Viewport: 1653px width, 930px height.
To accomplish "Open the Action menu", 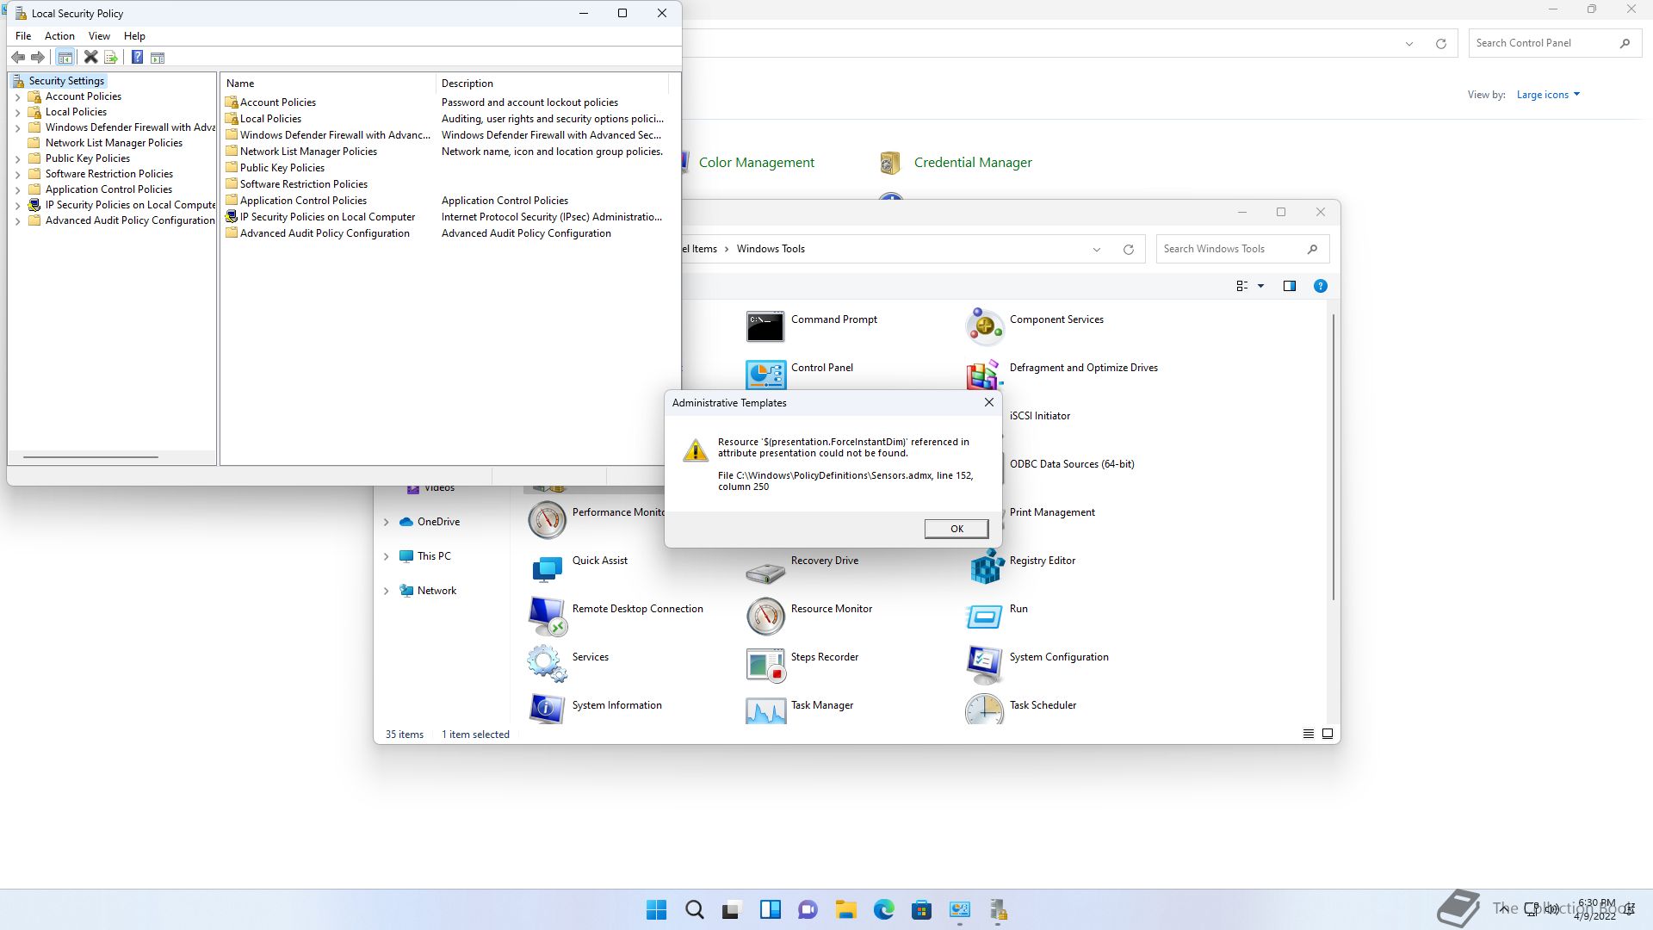I will pyautogui.click(x=59, y=36).
